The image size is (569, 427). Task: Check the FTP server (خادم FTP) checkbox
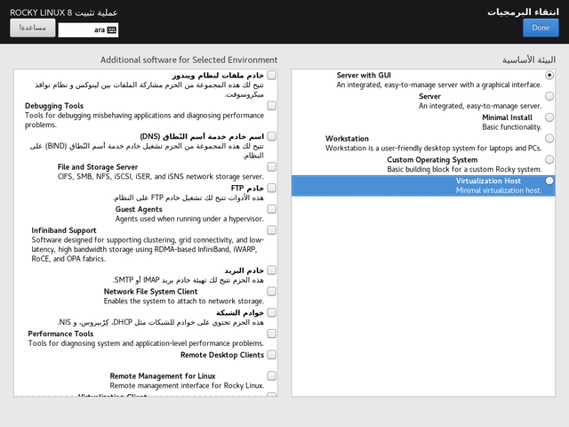click(271, 188)
